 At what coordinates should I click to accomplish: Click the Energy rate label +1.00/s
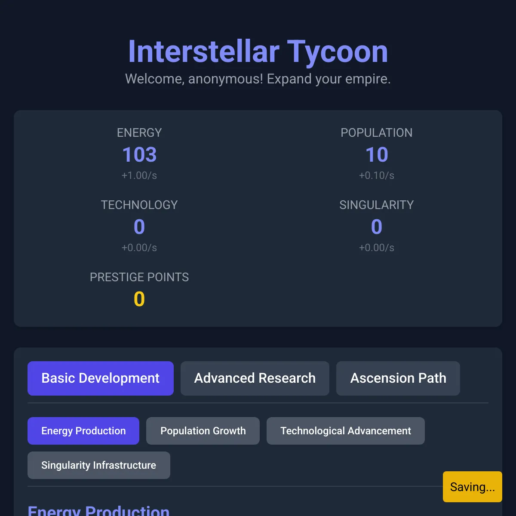coord(139,175)
